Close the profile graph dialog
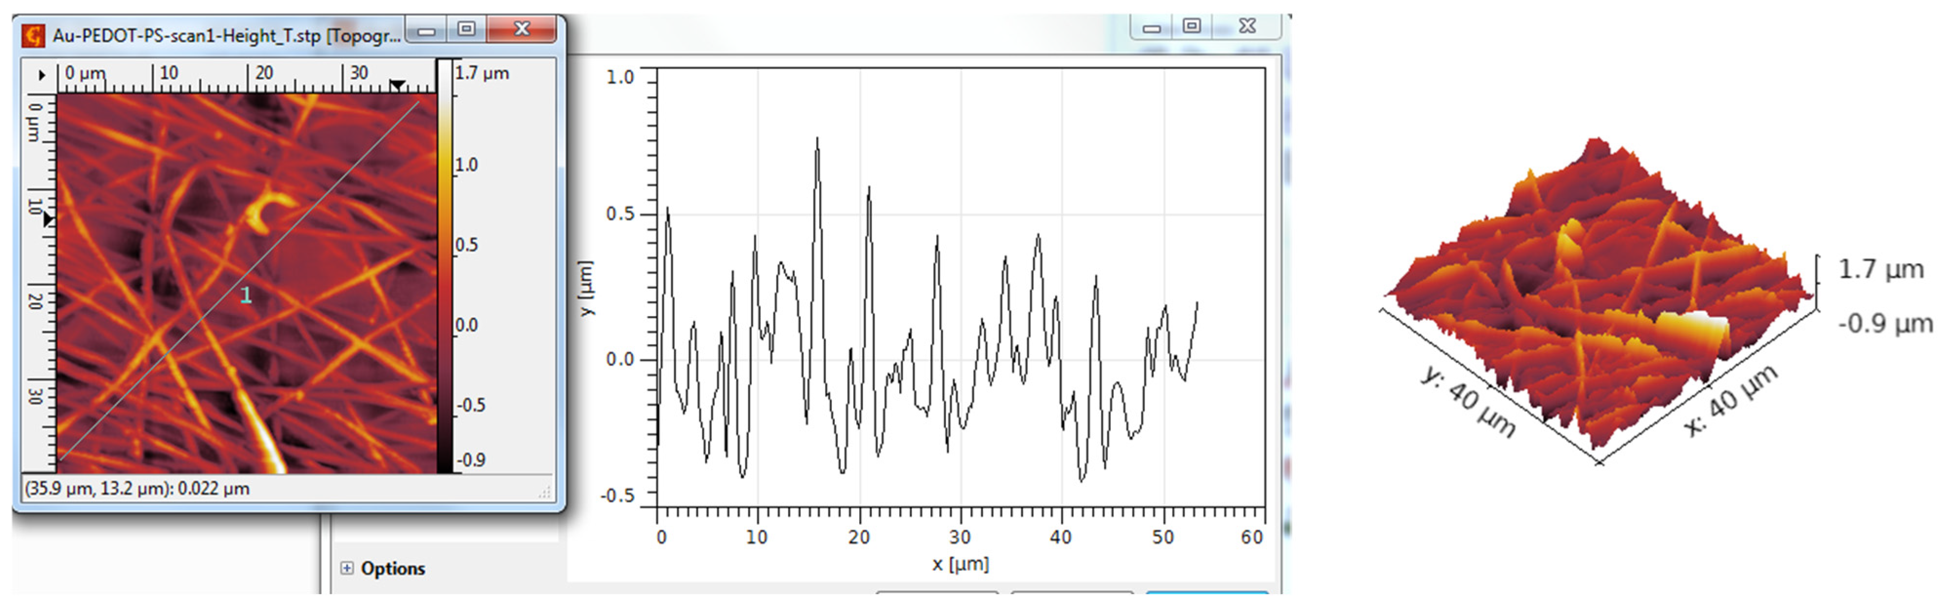 click(x=1247, y=26)
